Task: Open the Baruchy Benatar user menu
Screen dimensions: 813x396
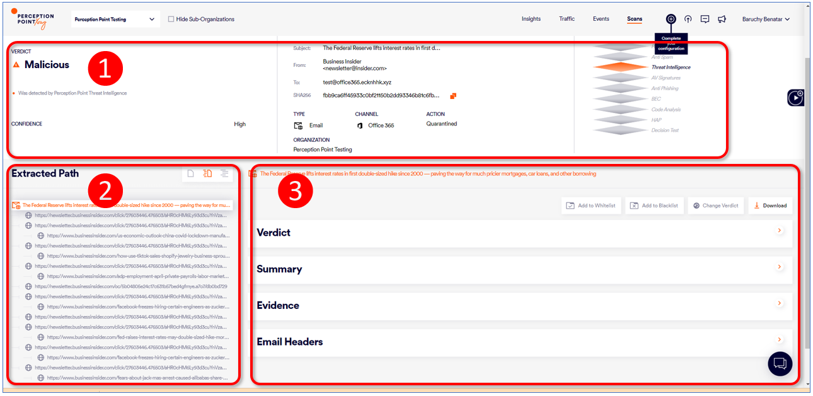Action: click(x=766, y=20)
